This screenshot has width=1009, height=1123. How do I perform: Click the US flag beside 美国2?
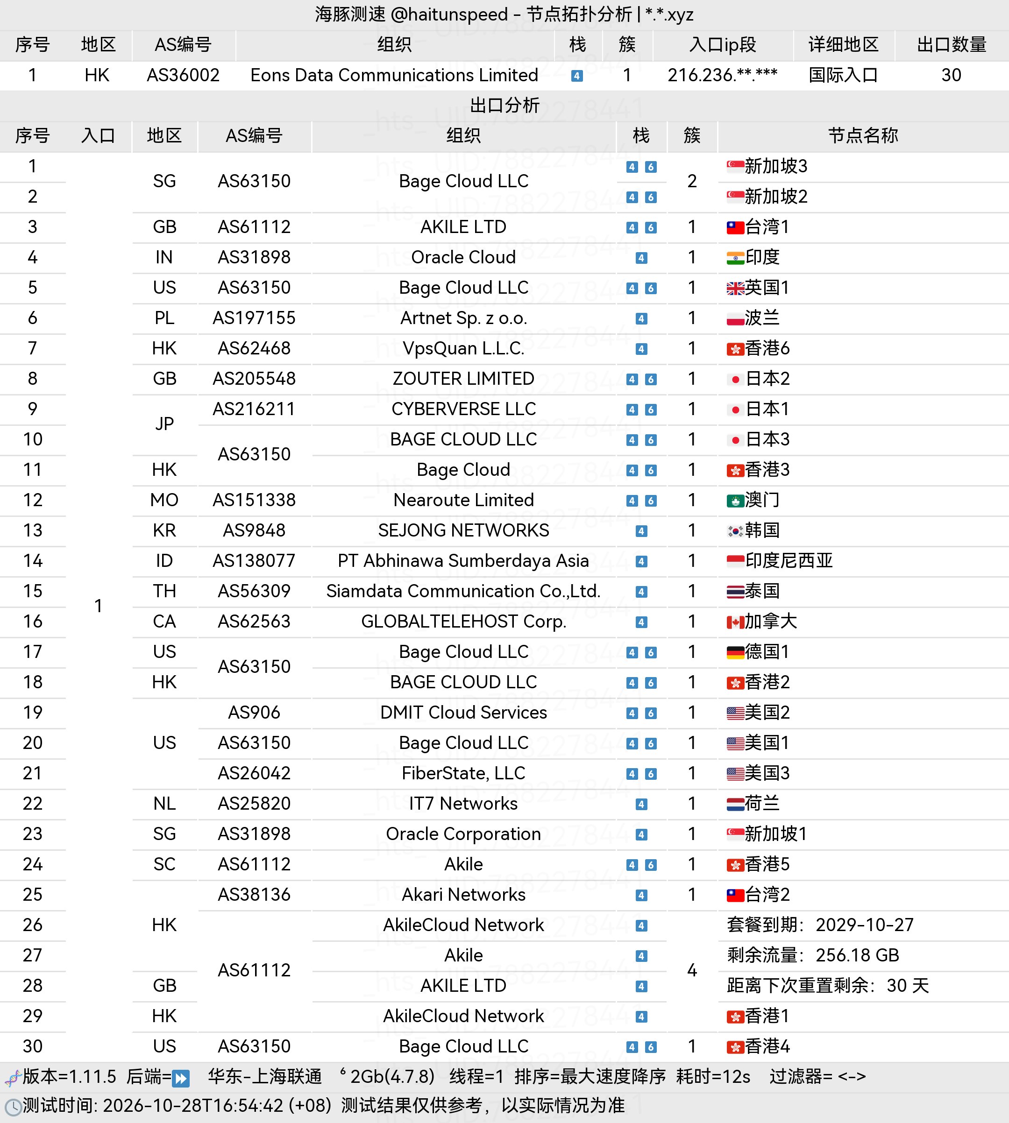pyautogui.click(x=735, y=713)
